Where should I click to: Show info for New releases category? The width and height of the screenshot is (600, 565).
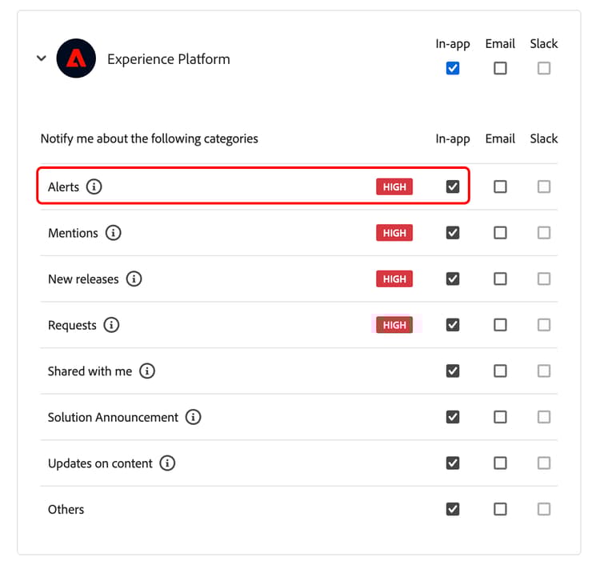pos(134,279)
